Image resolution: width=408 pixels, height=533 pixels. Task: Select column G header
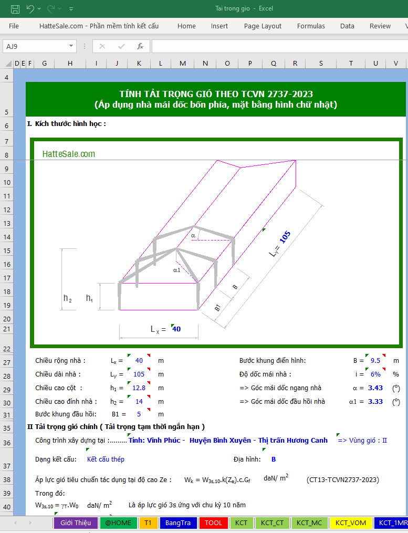(44, 64)
